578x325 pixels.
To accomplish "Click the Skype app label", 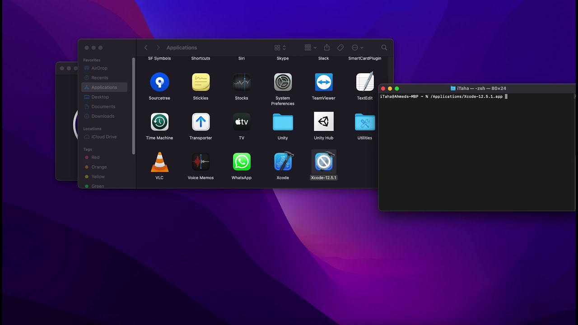I will [x=283, y=58].
